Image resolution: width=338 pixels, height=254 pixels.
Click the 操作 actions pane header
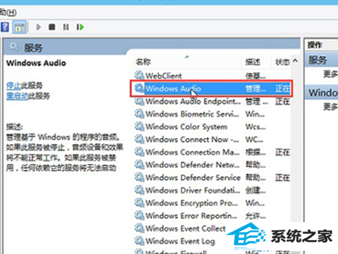click(x=315, y=45)
